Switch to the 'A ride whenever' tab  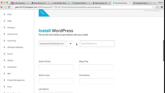20,3
